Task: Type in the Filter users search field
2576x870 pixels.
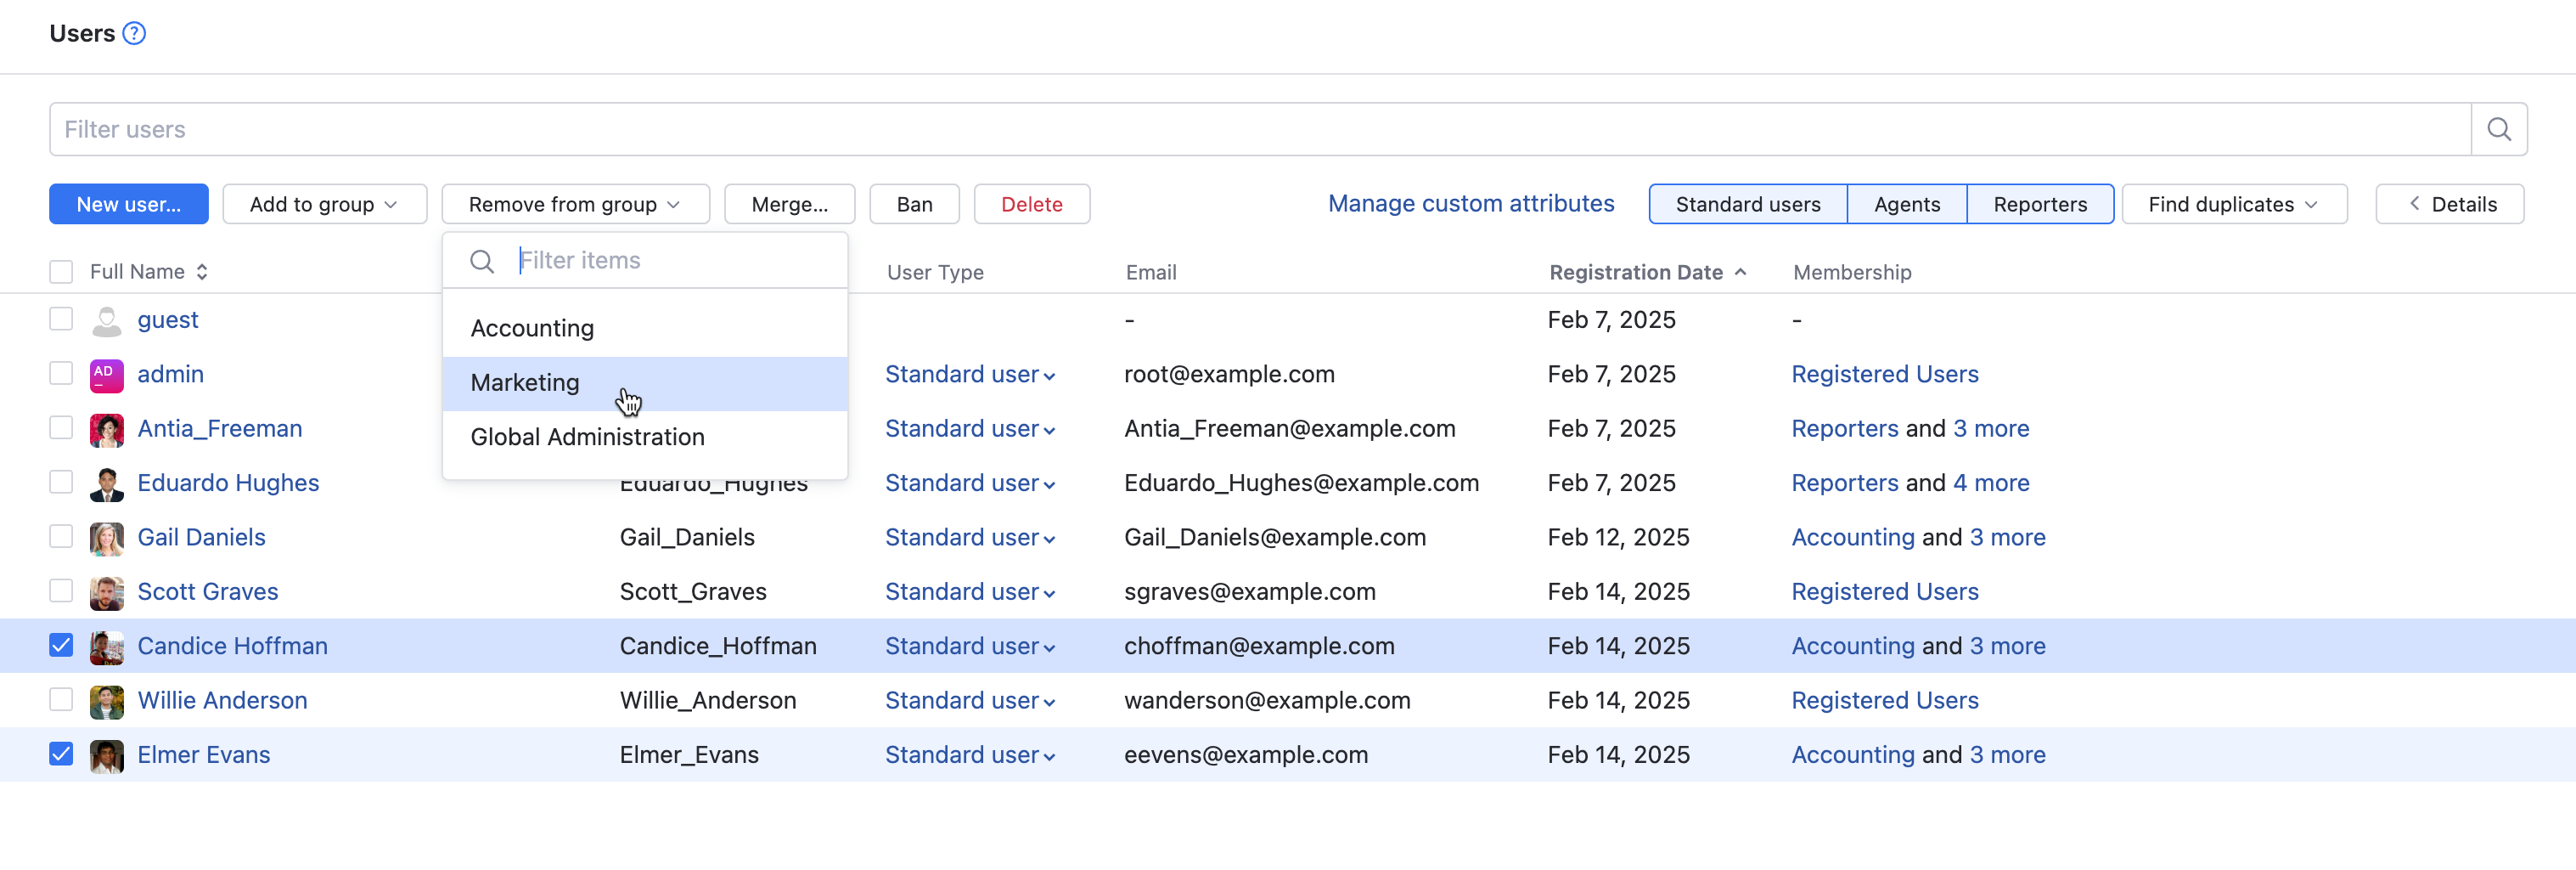Action: (1258, 129)
